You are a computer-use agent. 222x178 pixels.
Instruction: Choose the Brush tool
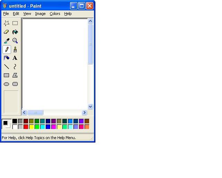pos(15,49)
